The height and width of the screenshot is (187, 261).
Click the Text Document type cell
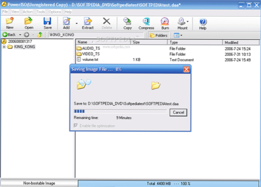coord(181,60)
